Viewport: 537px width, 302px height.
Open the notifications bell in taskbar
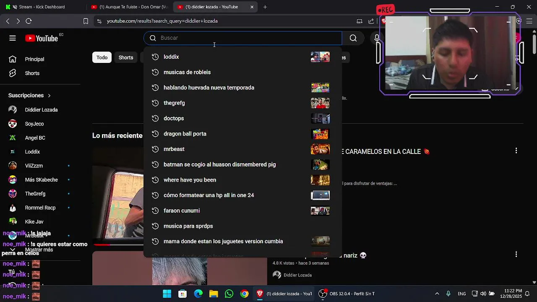(x=527, y=294)
